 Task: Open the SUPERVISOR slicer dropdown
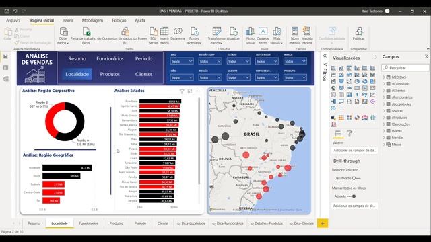267,61
